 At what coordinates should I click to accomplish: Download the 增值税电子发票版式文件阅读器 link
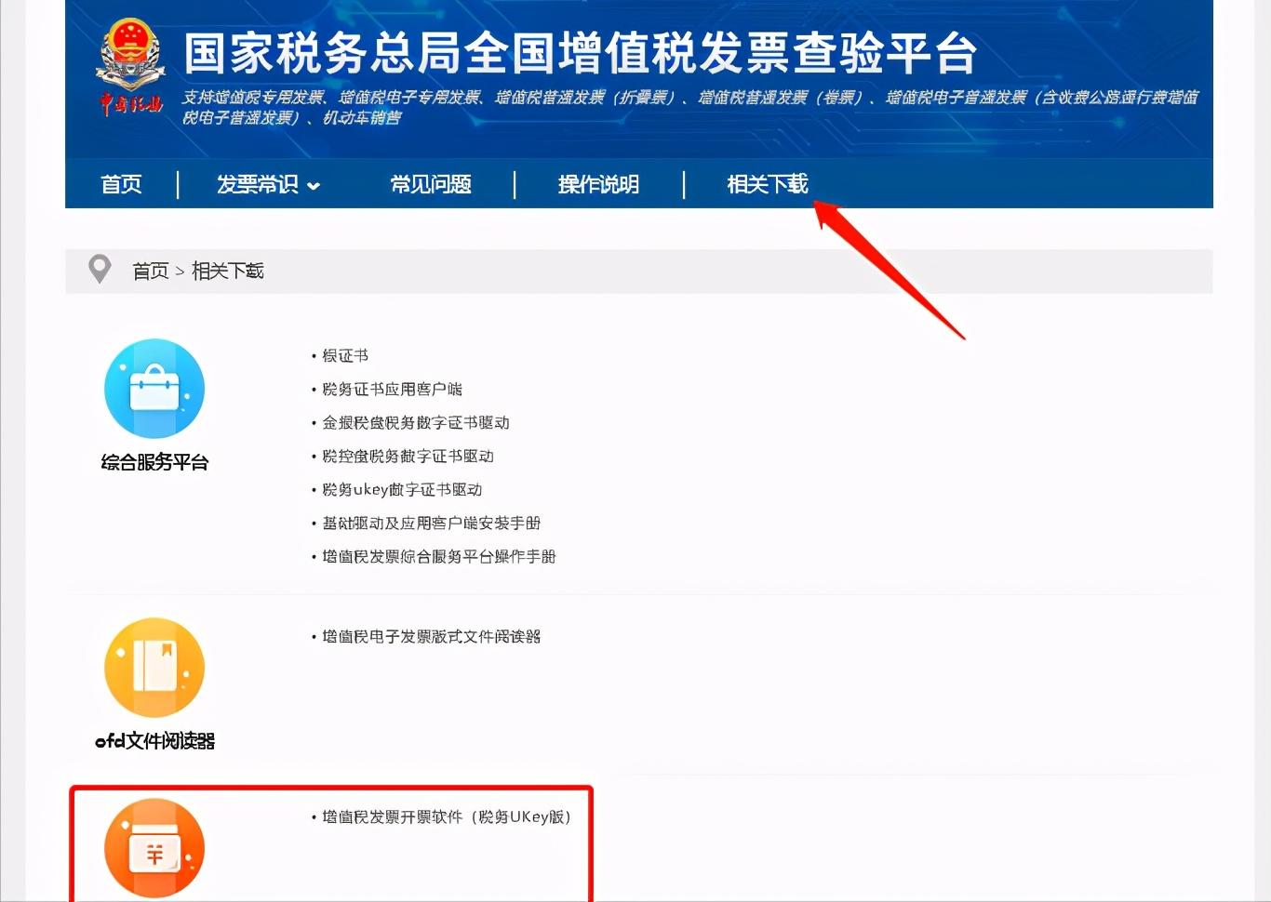click(x=431, y=636)
